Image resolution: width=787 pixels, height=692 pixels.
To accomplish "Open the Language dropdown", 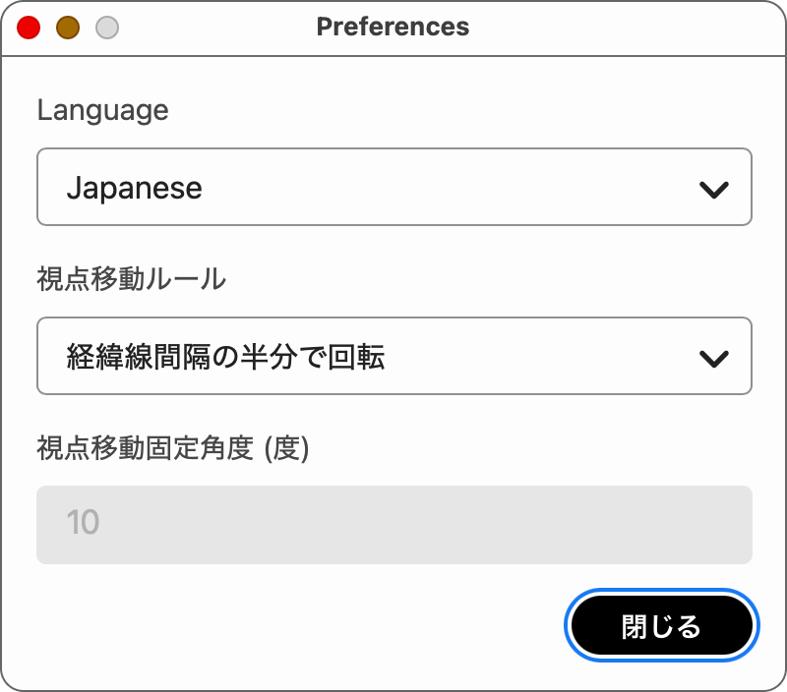I will click(x=393, y=187).
